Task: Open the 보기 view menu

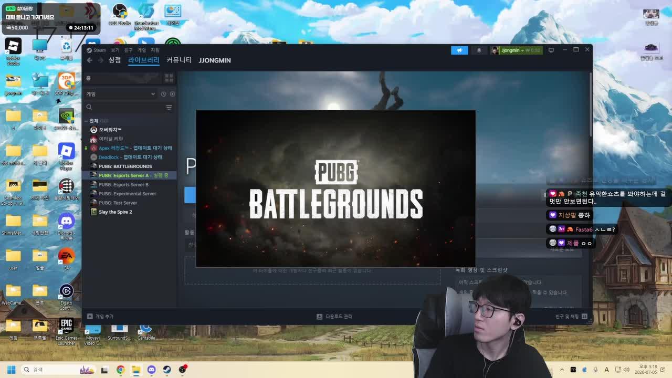Action: point(115,50)
